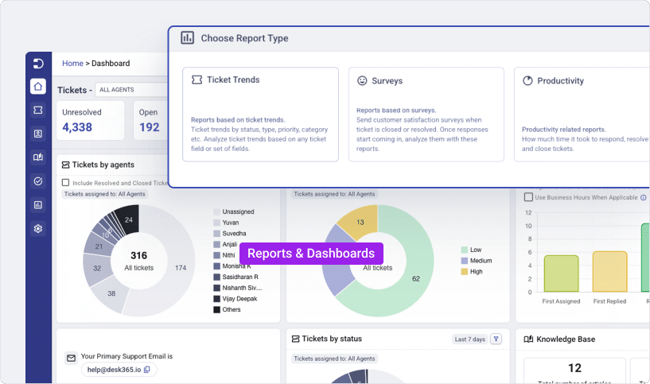This screenshot has width=650, height=384.
Task: Open the Tasks checkmark icon in the sidebar
Action: (x=38, y=181)
